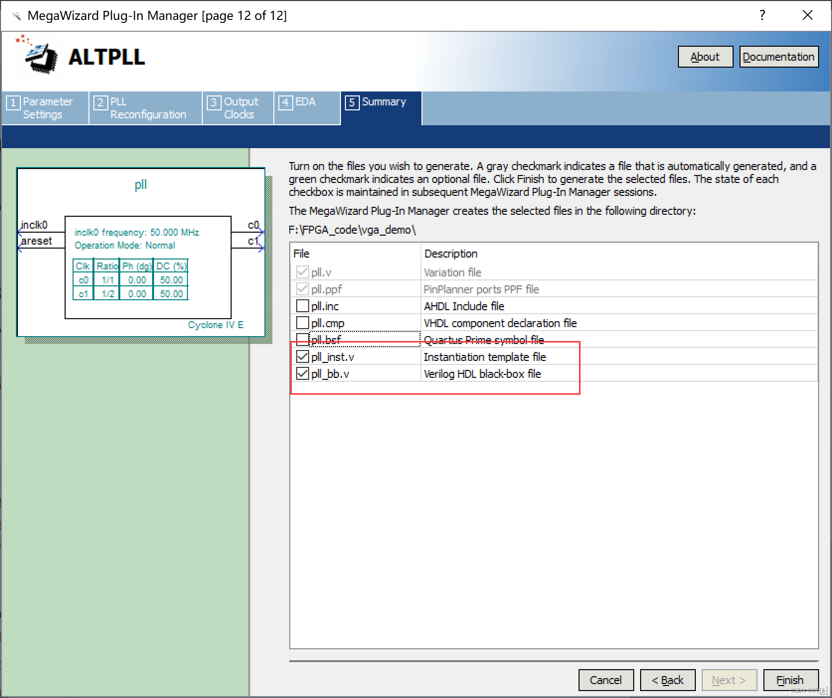Image resolution: width=832 pixels, height=698 pixels.
Task: Open the Parameter Settings tab
Action: [x=45, y=108]
